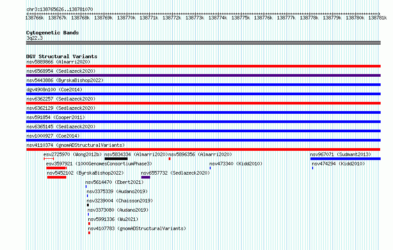Select the red bar under nsv4110374
The image size is (393, 250).
(203, 149)
